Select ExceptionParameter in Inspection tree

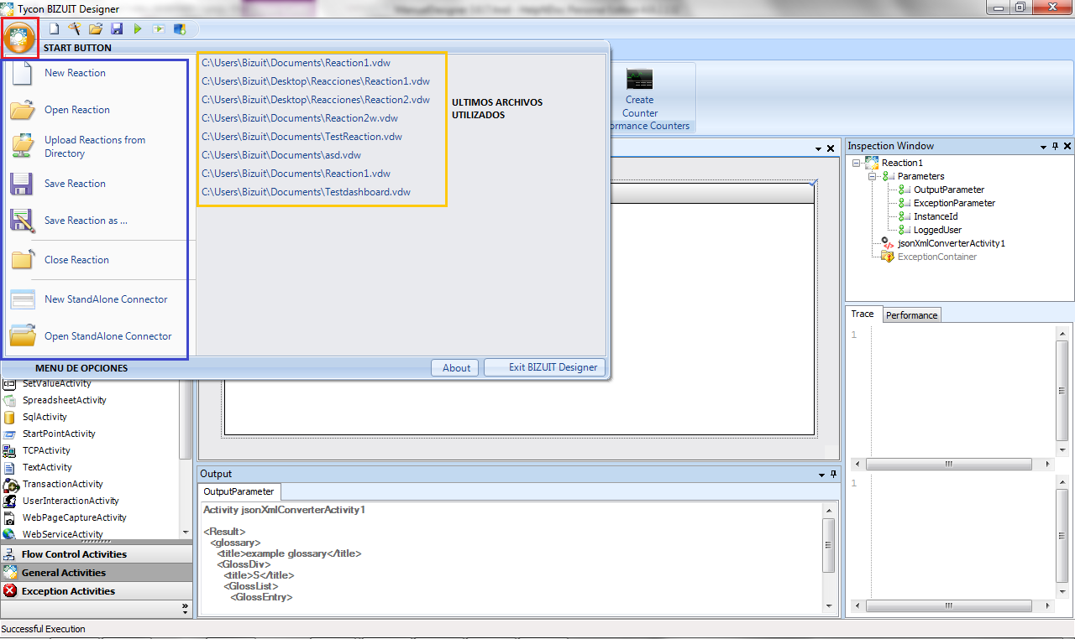pyautogui.click(x=955, y=203)
